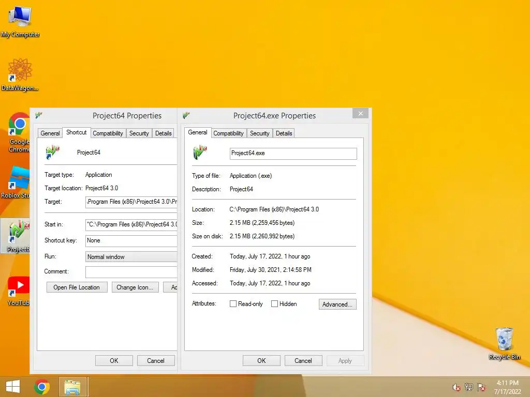Click the Comment text field
Viewport: 530px width, 397px height.
point(131,272)
